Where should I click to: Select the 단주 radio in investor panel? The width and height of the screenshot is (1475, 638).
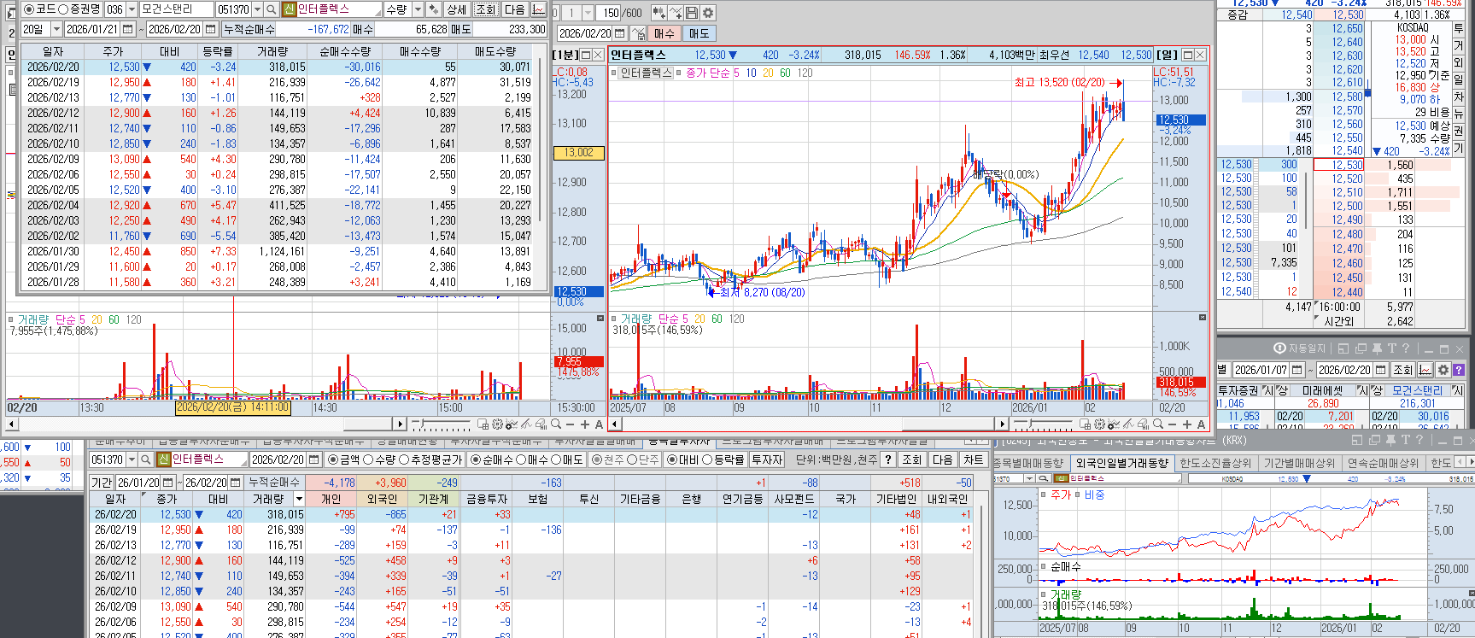632,459
